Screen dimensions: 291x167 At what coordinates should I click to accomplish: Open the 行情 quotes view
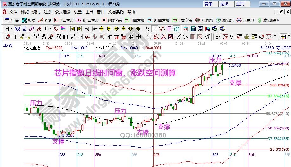tap(11, 20)
